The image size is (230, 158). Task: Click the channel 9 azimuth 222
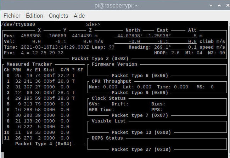point(28,127)
